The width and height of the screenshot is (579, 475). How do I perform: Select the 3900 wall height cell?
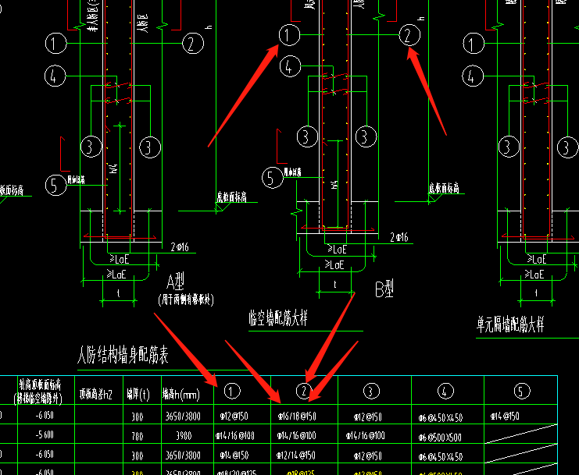[184, 436]
